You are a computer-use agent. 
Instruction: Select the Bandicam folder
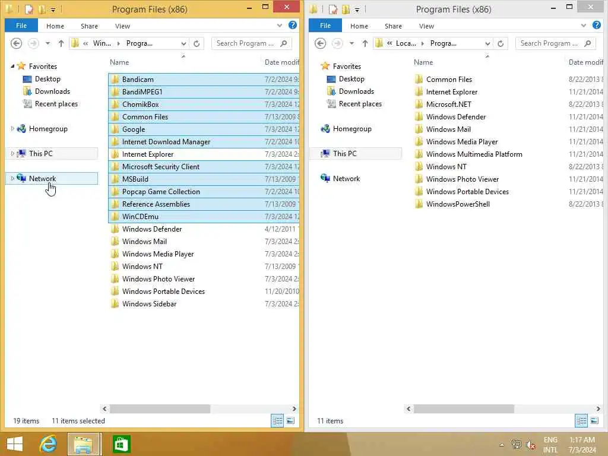(204, 80)
